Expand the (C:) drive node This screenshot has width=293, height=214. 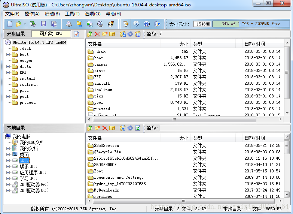[x=8, y=160]
